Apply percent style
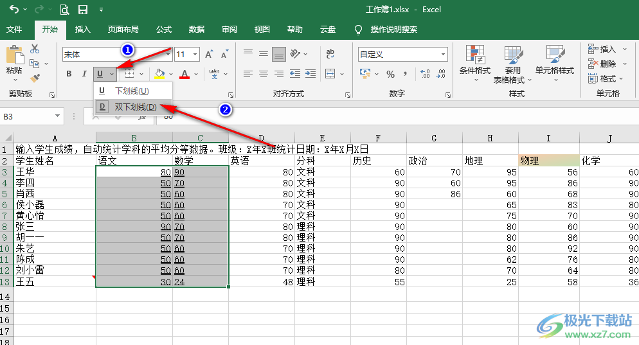The height and width of the screenshot is (345, 639). 390,74
